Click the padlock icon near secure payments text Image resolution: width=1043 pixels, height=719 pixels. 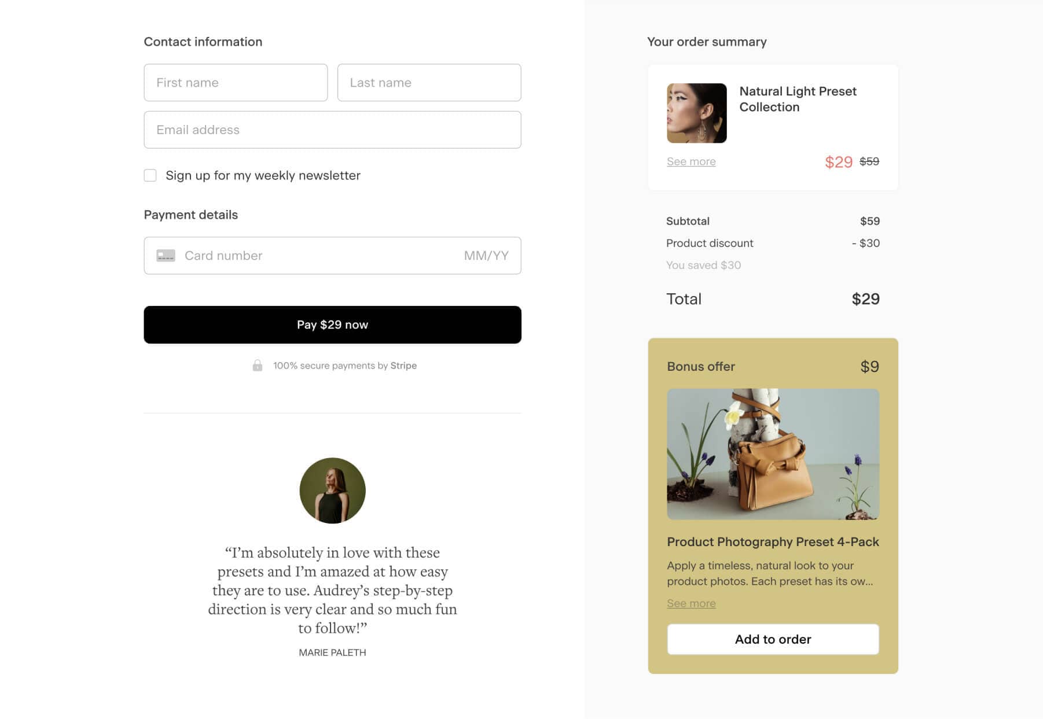click(x=259, y=366)
